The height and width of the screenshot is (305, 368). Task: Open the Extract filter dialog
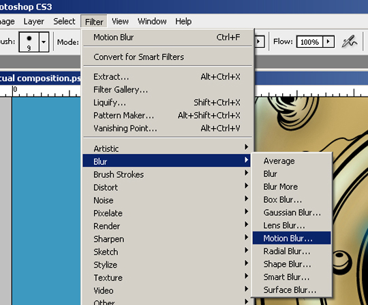(x=168, y=77)
